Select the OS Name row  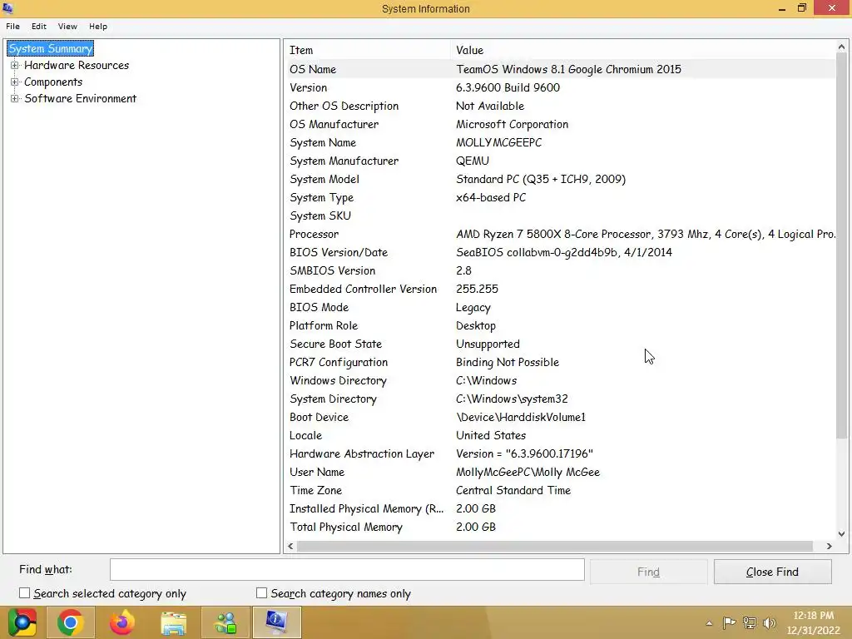pos(560,69)
